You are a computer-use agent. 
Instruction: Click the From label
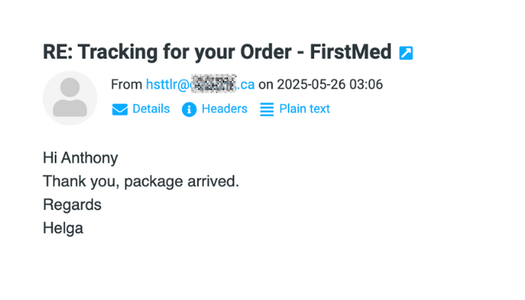coord(127,84)
